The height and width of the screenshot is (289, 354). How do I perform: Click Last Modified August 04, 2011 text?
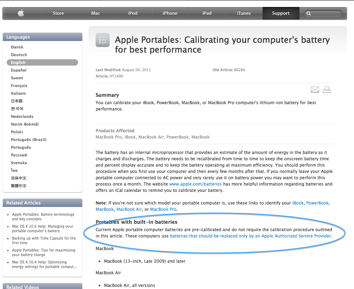click(123, 70)
